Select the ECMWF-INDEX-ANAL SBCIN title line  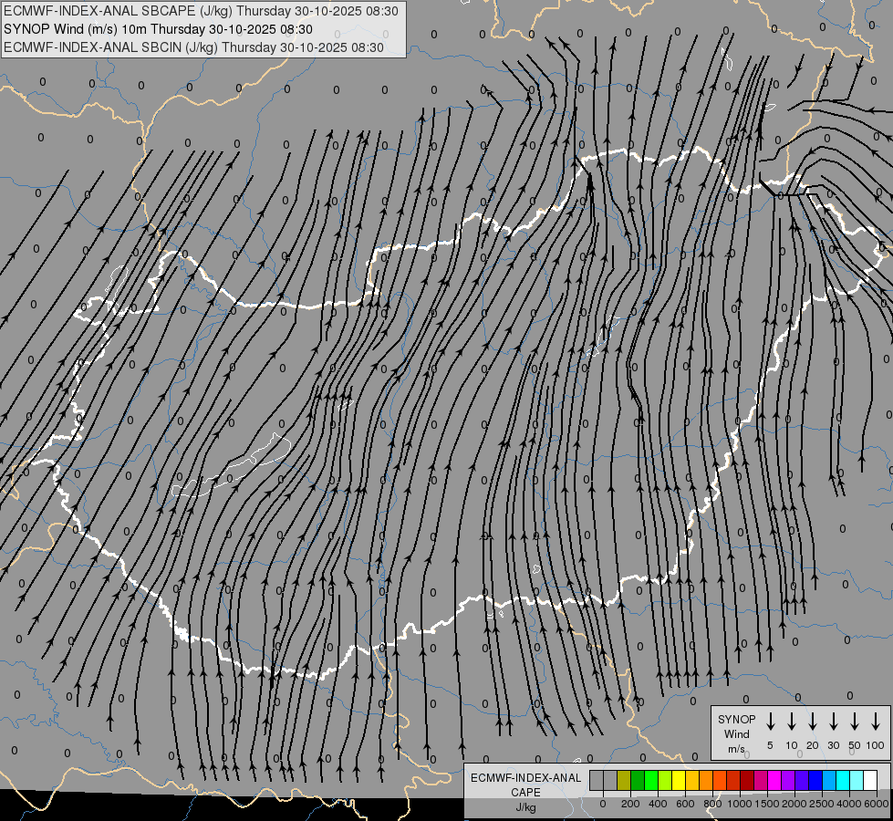tap(193, 47)
